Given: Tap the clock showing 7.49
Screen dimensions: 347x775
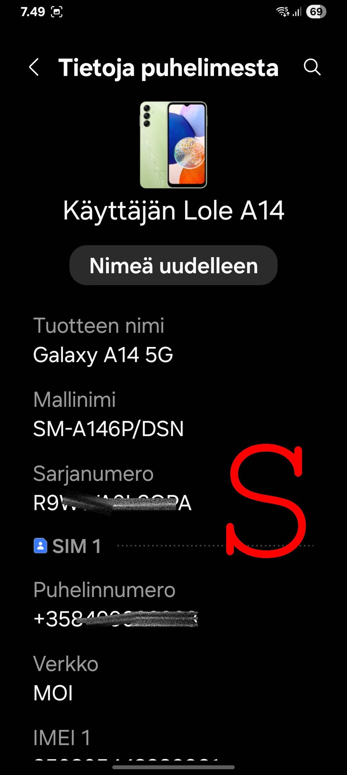Looking at the screenshot, I should 33,12.
